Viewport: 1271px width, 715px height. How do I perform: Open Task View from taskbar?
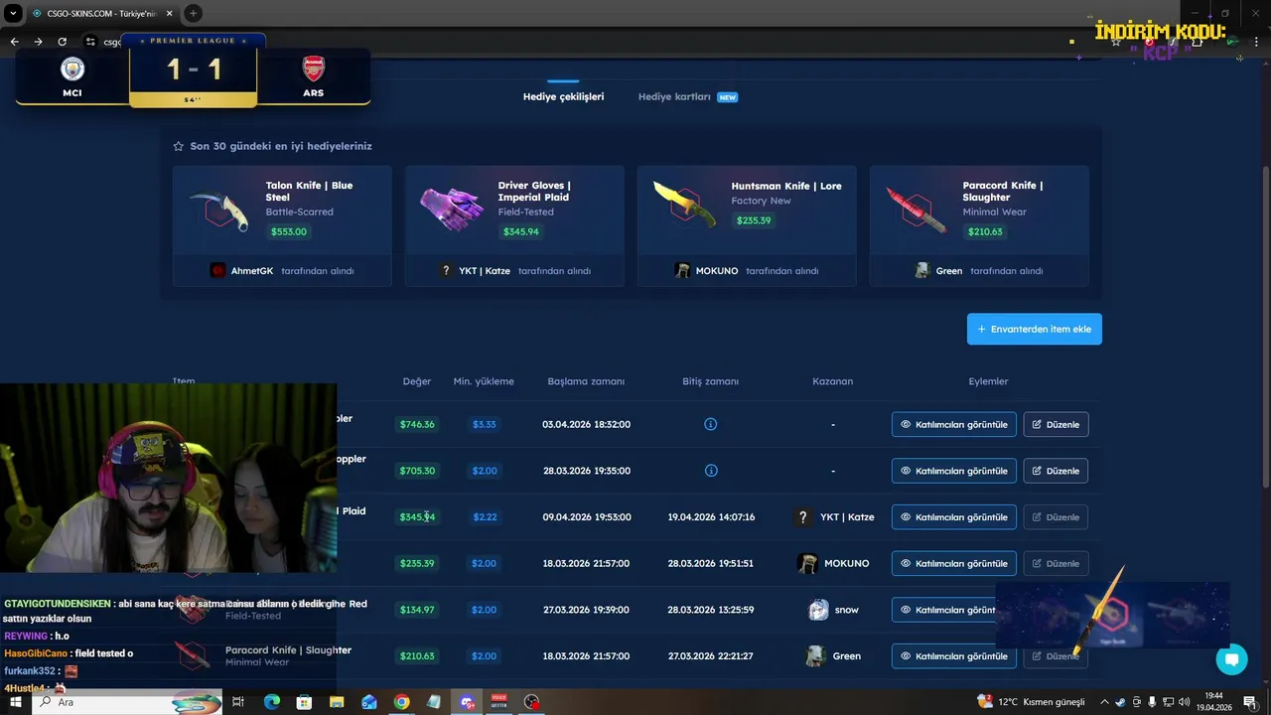click(x=238, y=702)
